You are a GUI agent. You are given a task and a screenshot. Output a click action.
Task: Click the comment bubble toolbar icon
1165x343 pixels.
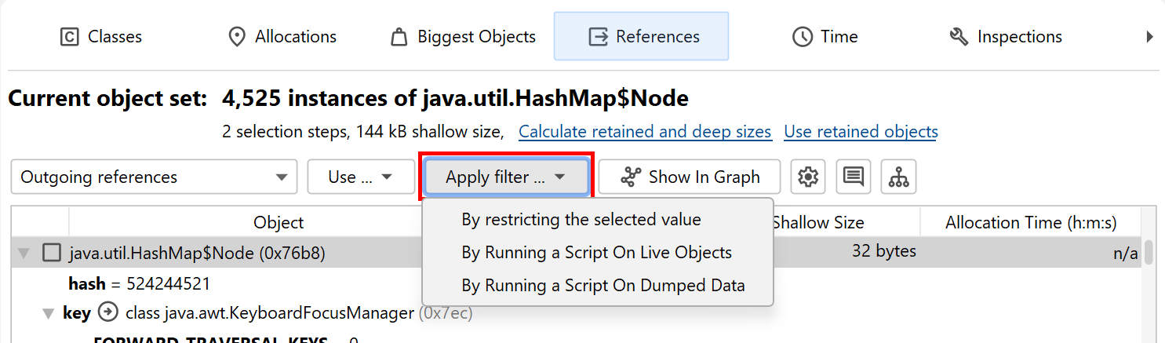coord(854,177)
